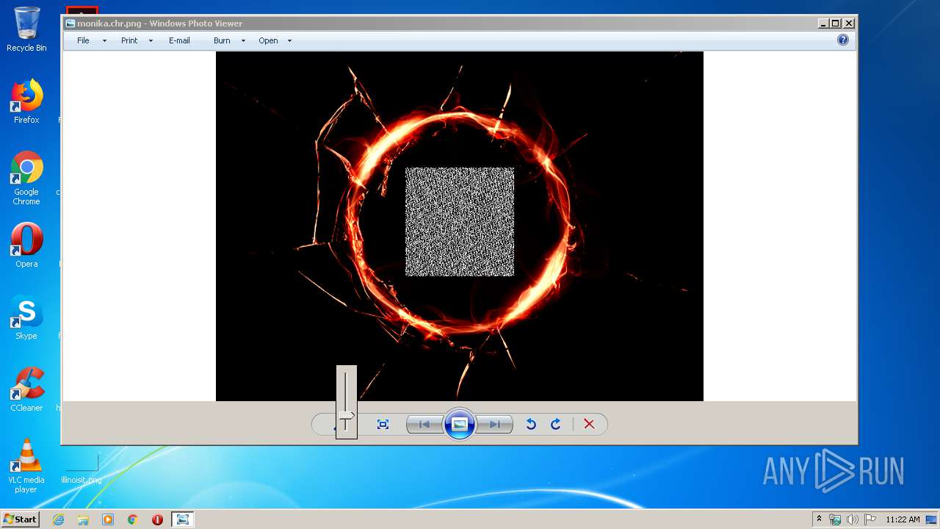Select Photo Viewer taskbar button

pos(182,519)
